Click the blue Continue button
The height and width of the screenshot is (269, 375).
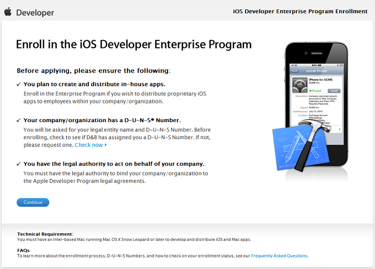pyautogui.click(x=33, y=202)
